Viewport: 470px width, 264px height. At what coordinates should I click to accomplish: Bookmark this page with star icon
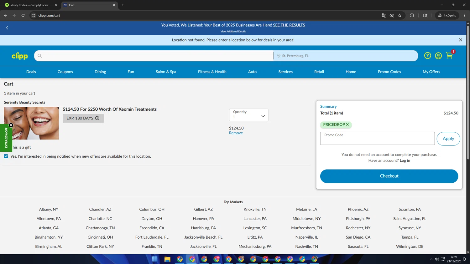point(400,15)
